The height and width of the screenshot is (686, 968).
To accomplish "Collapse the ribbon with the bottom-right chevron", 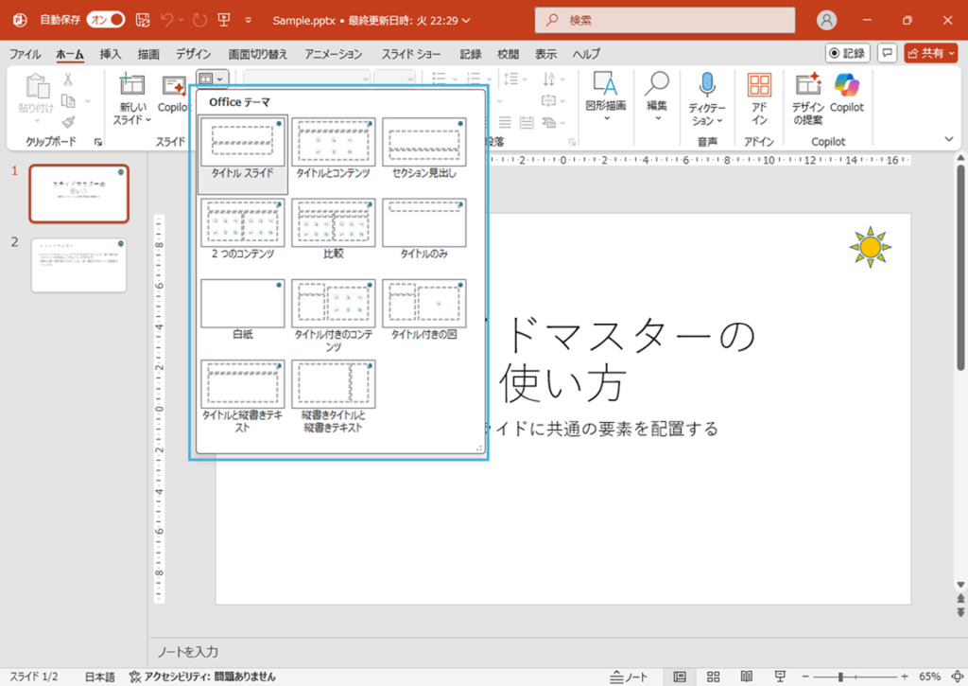I will tap(948, 139).
